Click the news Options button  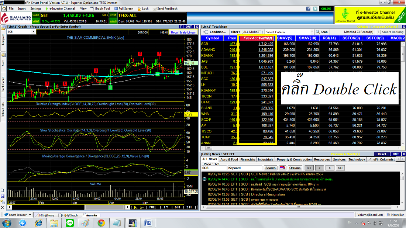pyautogui.click(x=295, y=168)
